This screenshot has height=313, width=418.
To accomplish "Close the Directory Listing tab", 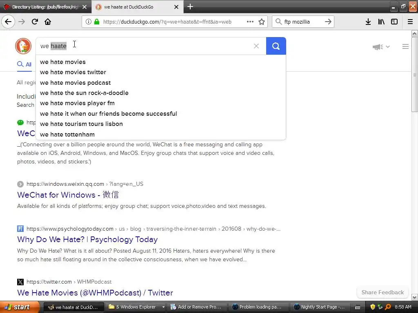I will (x=84, y=7).
